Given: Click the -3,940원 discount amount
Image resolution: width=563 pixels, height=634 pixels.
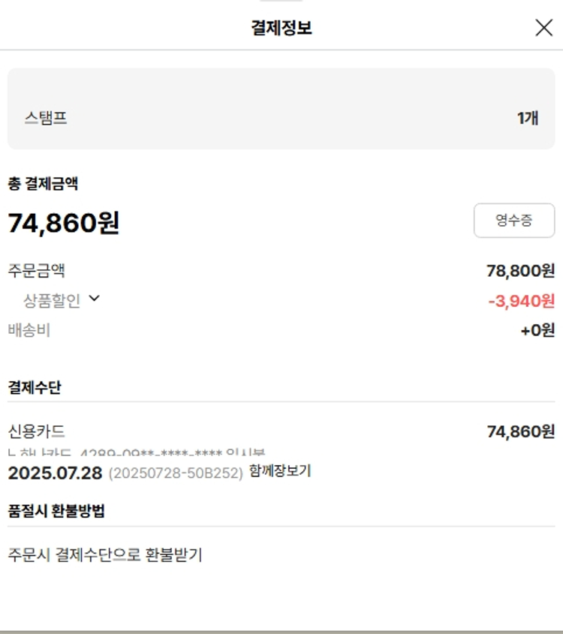Looking at the screenshot, I should 522,301.
